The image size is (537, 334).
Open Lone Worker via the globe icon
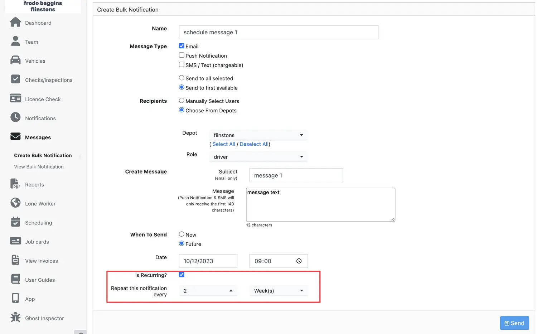click(15, 203)
